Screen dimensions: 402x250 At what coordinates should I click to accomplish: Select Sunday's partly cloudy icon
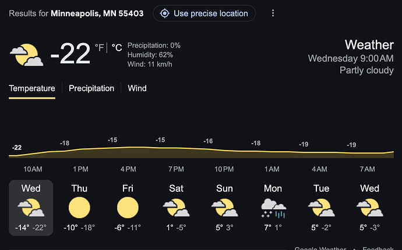(x=224, y=208)
